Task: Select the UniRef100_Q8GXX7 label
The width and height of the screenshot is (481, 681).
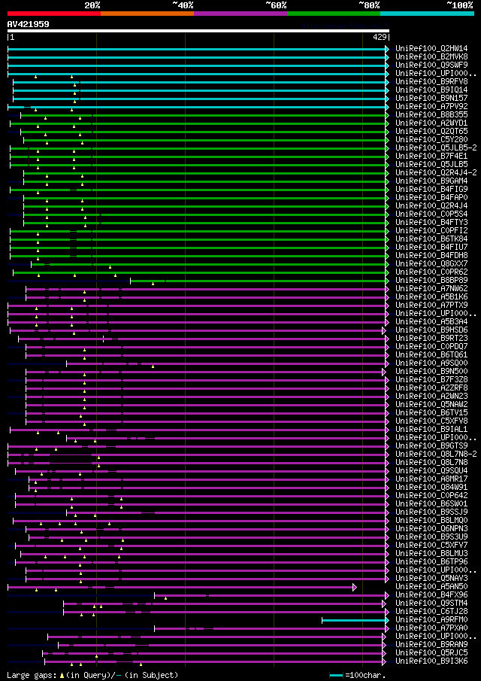Action: 431,263
